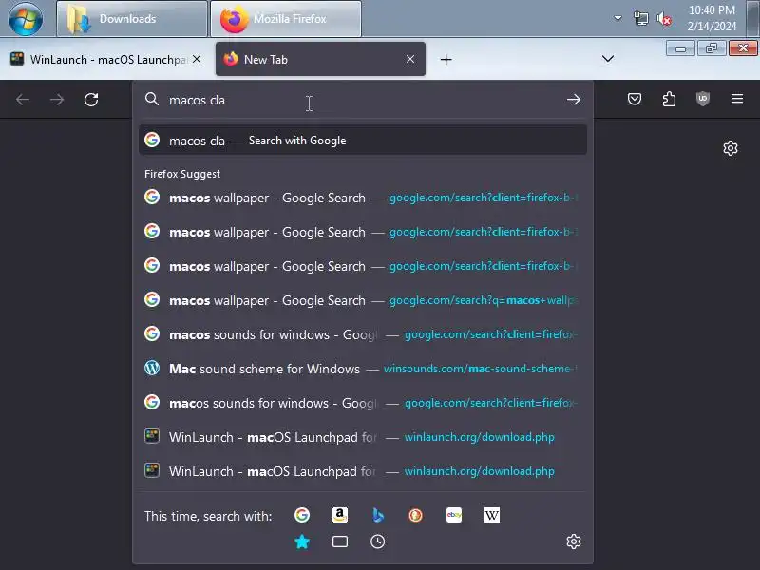760x570 pixels.
Task: Search bookmarks using the star icon
Action: 302,541
